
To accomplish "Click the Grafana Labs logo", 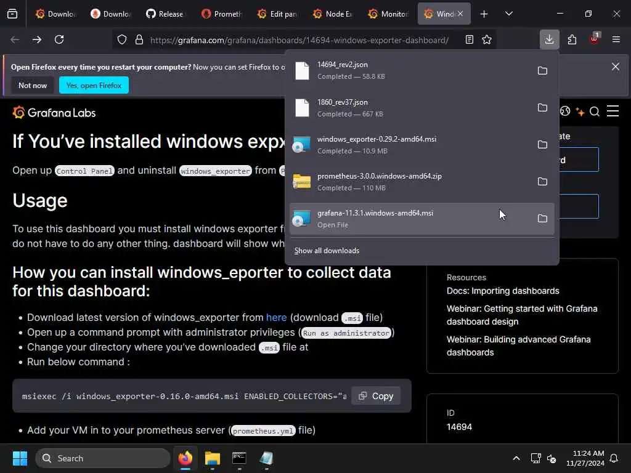I will tap(54, 113).
